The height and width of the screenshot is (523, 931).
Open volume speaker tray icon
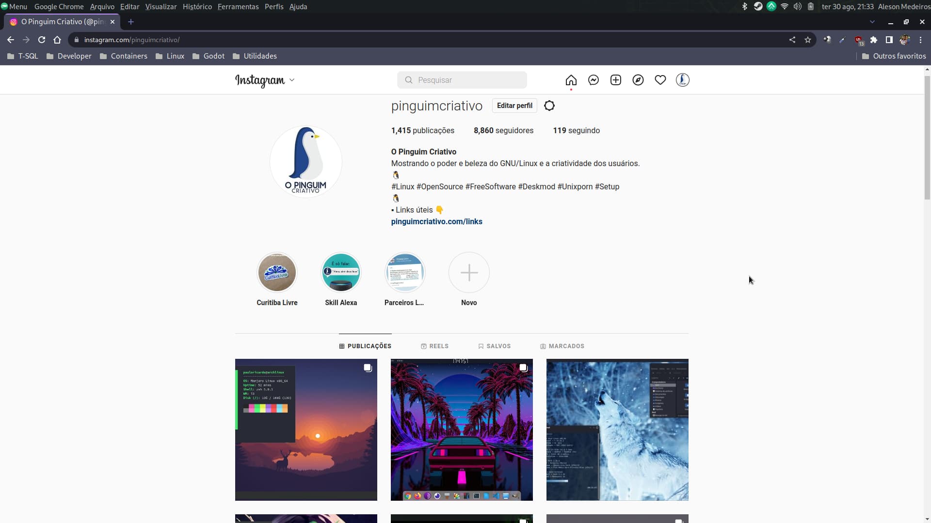(798, 6)
